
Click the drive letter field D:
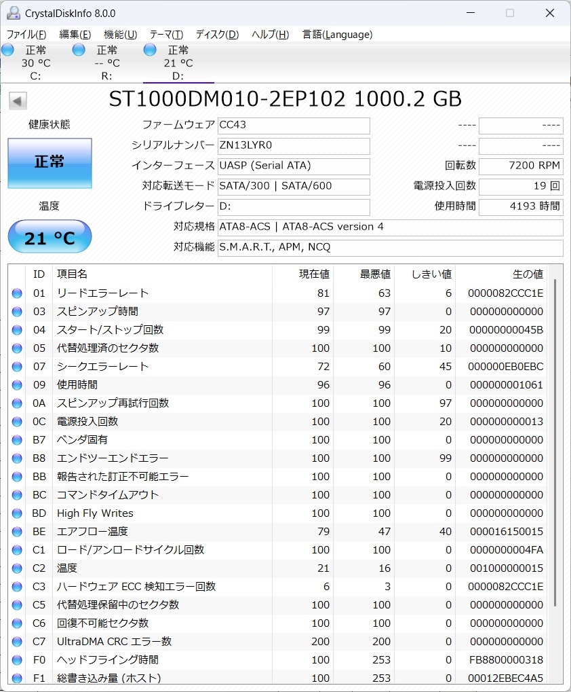pyautogui.click(x=294, y=206)
